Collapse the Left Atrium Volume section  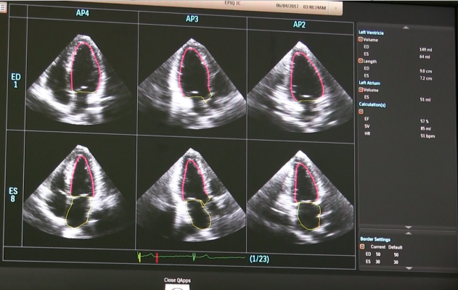pyautogui.click(x=361, y=90)
